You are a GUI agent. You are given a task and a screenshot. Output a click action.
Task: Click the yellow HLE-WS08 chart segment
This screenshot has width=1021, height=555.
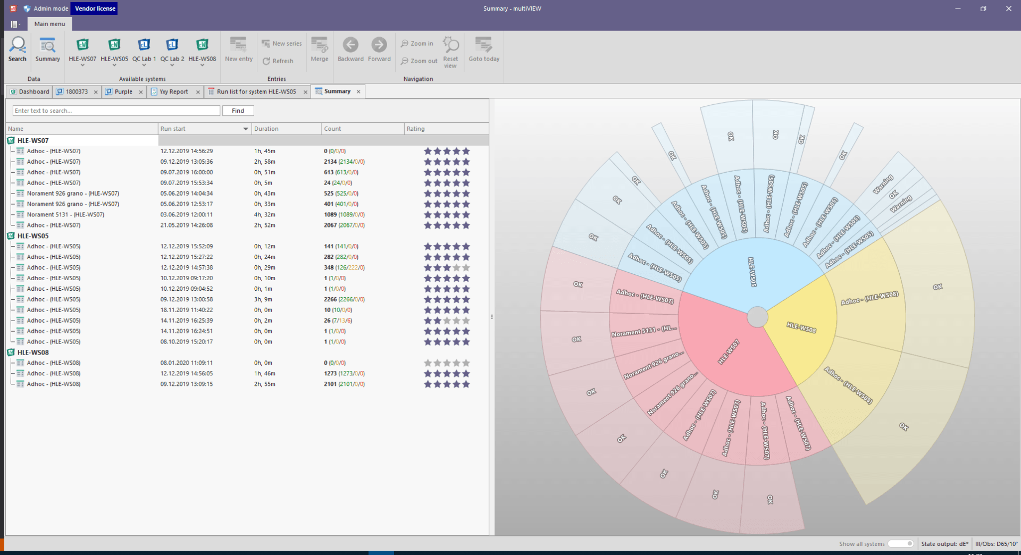coord(800,327)
